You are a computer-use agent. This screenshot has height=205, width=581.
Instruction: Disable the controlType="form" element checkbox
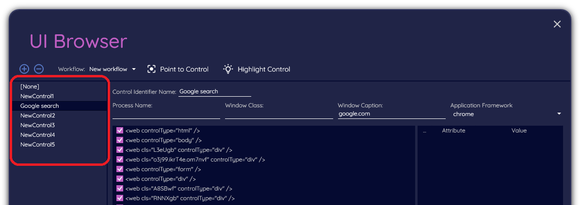click(120, 169)
